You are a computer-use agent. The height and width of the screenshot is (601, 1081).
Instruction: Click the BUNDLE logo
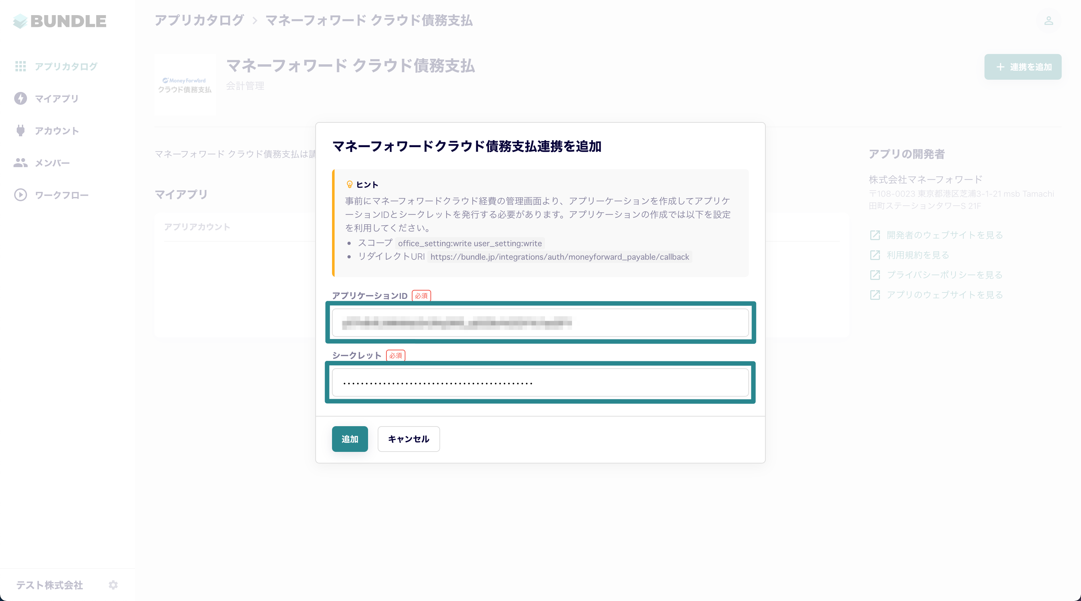60,21
